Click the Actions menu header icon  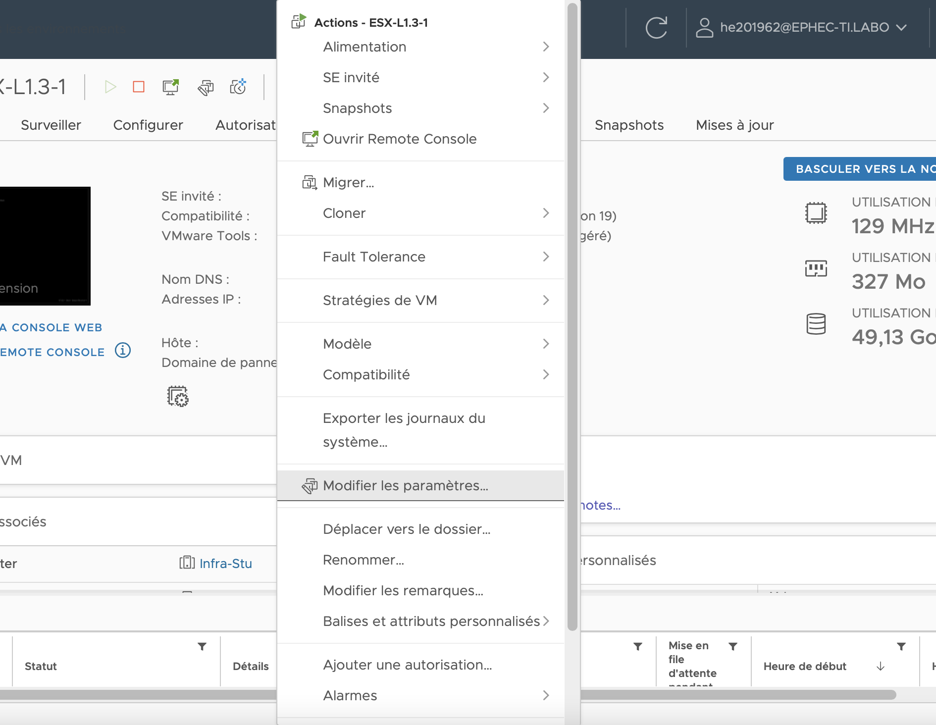point(299,21)
